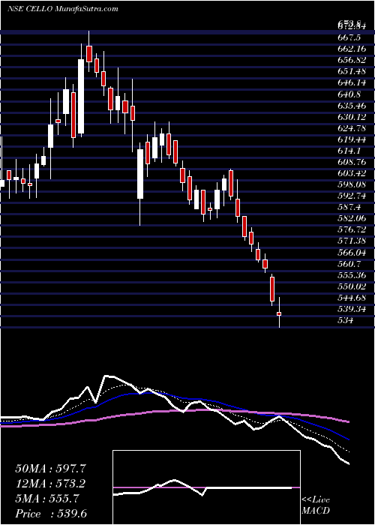Click the 619.44 price axis label
This screenshot has height=525, width=375.
point(352,139)
